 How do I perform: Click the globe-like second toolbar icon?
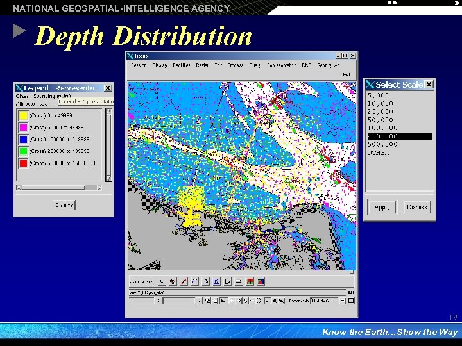tap(173, 281)
